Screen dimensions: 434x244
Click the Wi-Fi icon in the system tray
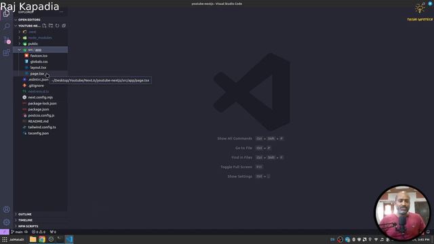[376, 239]
